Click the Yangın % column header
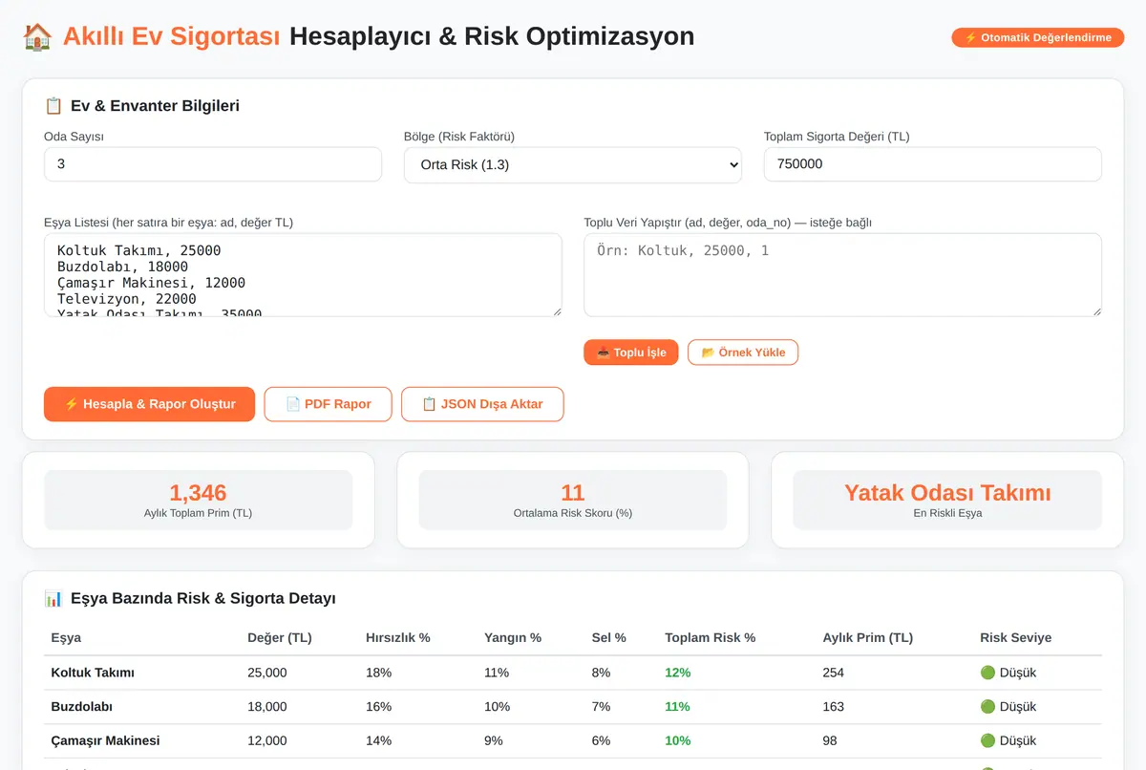The width and height of the screenshot is (1146, 770). pyautogui.click(x=513, y=637)
